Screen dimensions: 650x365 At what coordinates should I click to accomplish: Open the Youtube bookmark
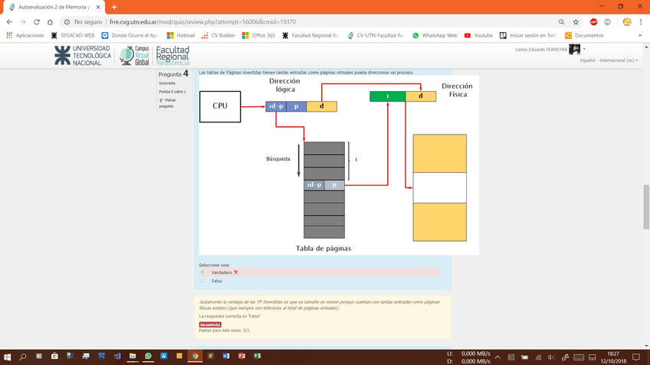(478, 35)
